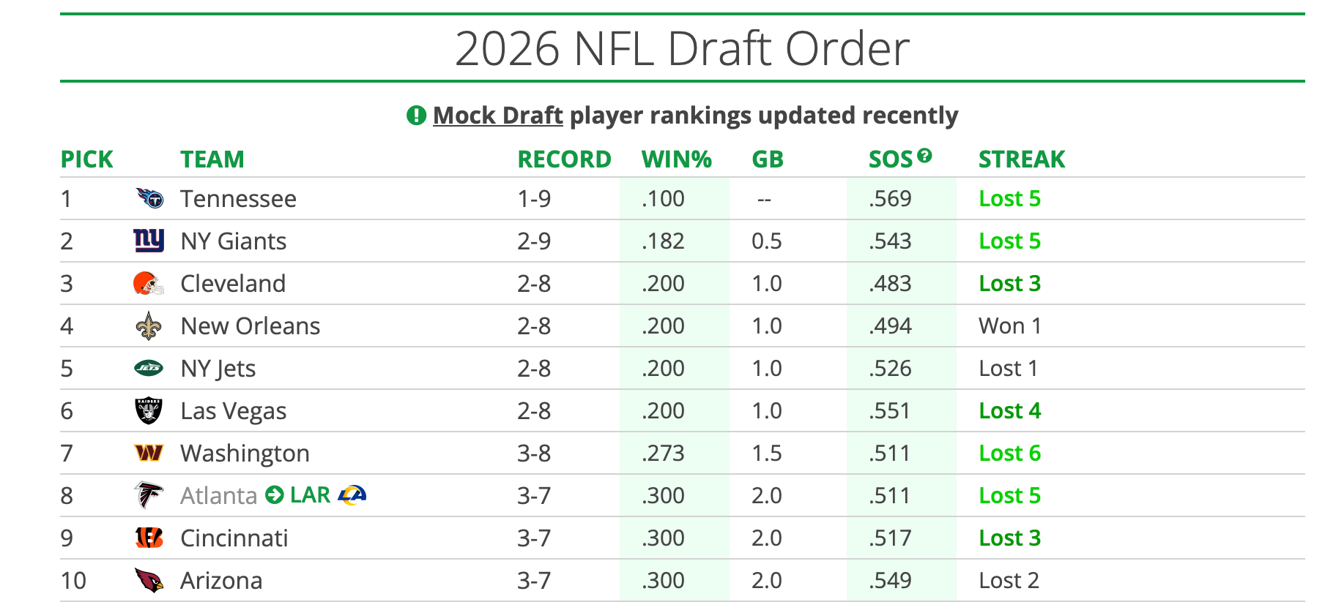
Task: Click the NY Giants logo icon
Action: (x=149, y=241)
